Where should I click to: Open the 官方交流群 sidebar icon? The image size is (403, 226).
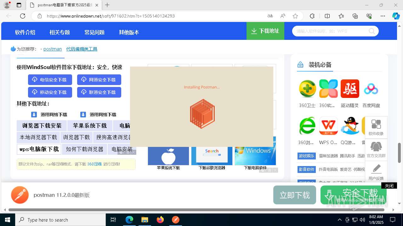tap(376, 150)
